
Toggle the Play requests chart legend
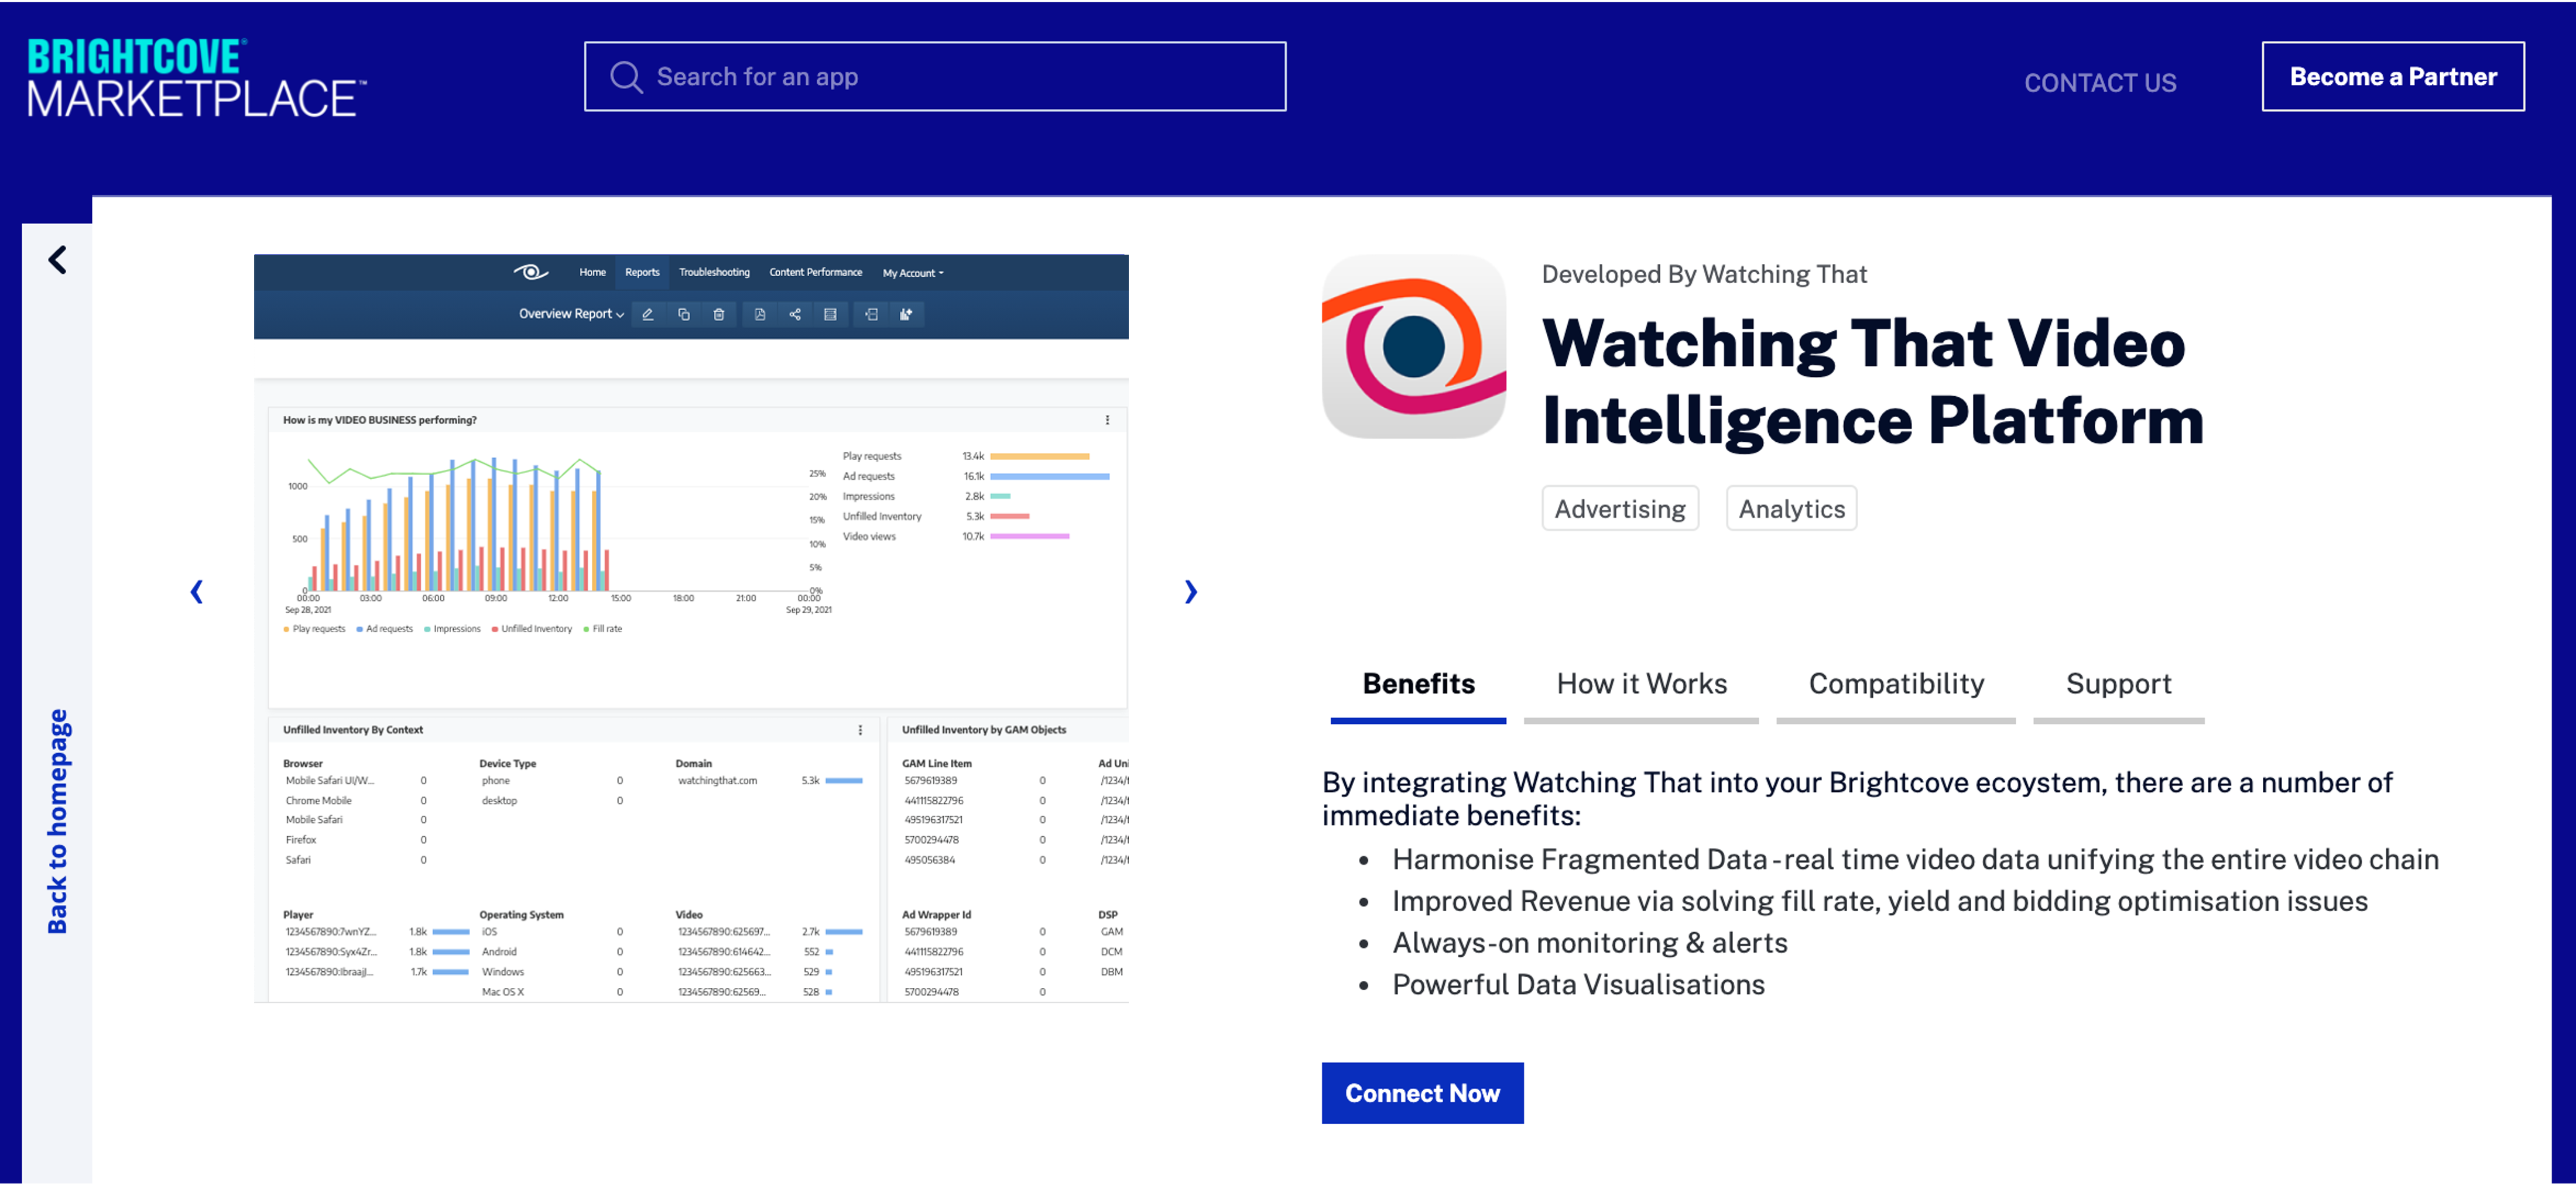click(x=314, y=630)
